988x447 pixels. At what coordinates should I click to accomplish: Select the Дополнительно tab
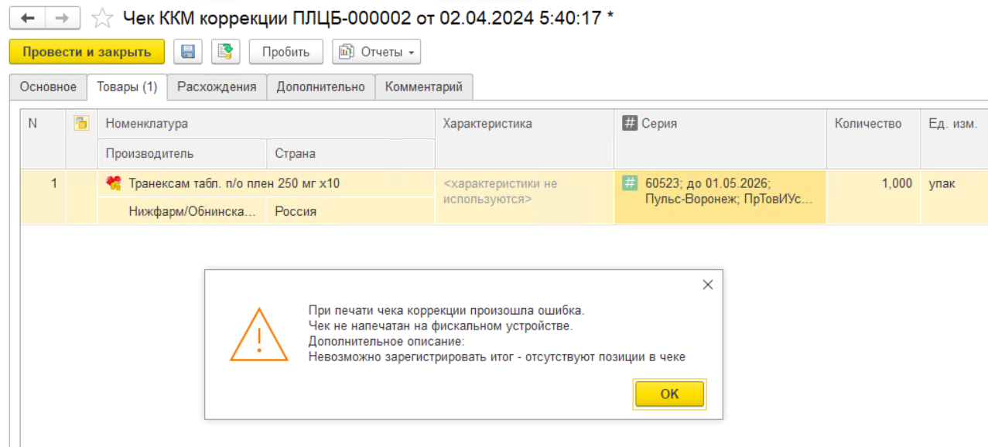[x=321, y=87]
